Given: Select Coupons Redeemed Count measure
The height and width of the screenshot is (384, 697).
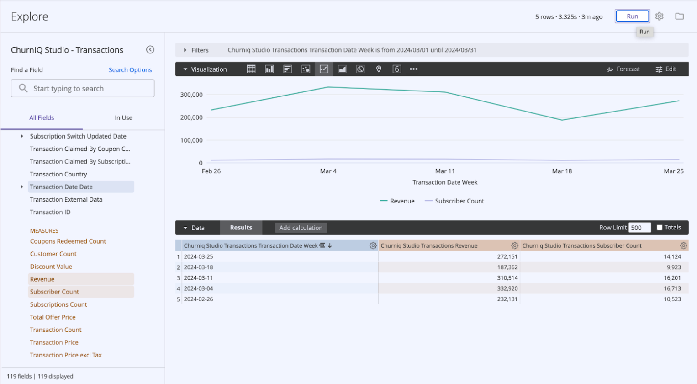Looking at the screenshot, I should click(68, 241).
